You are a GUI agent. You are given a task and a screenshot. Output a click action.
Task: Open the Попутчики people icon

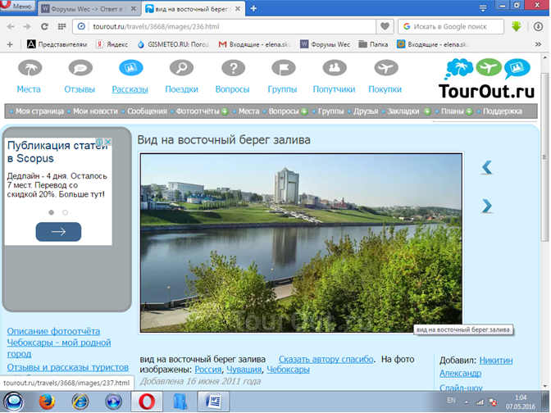[335, 68]
